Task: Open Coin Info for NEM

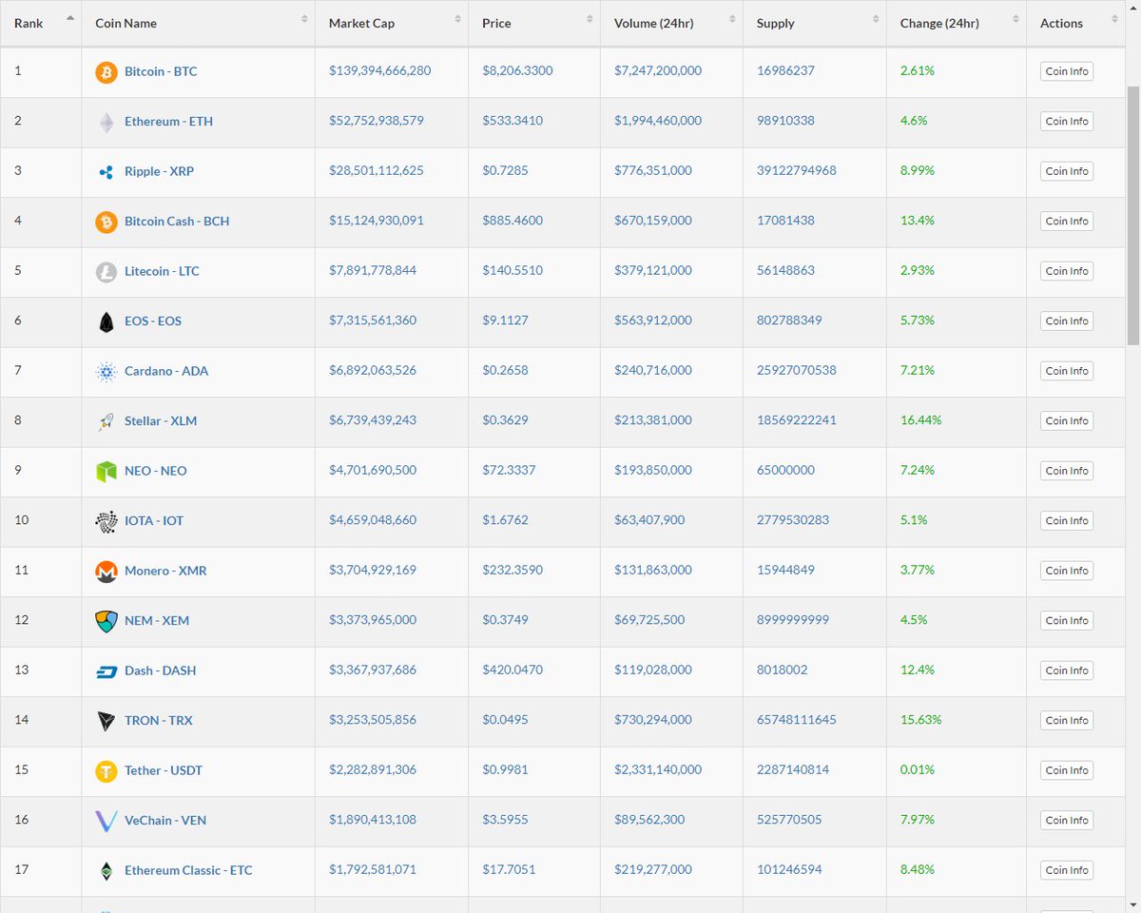Action: (x=1067, y=621)
